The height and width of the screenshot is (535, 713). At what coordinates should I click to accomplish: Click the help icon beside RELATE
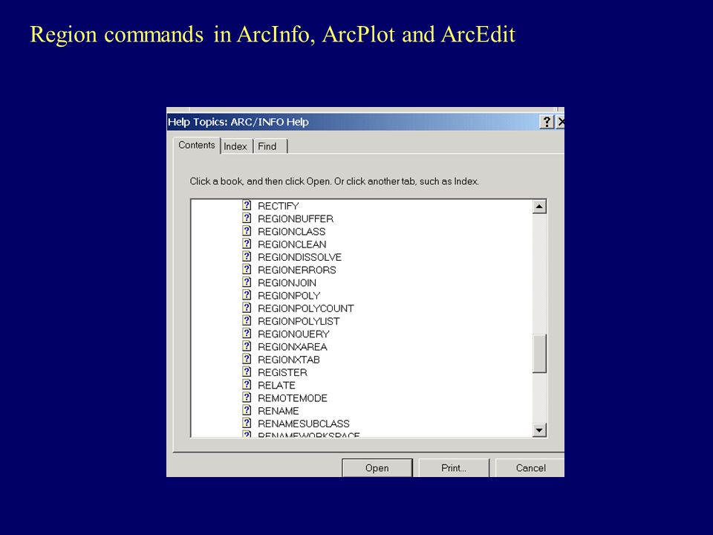click(x=247, y=385)
